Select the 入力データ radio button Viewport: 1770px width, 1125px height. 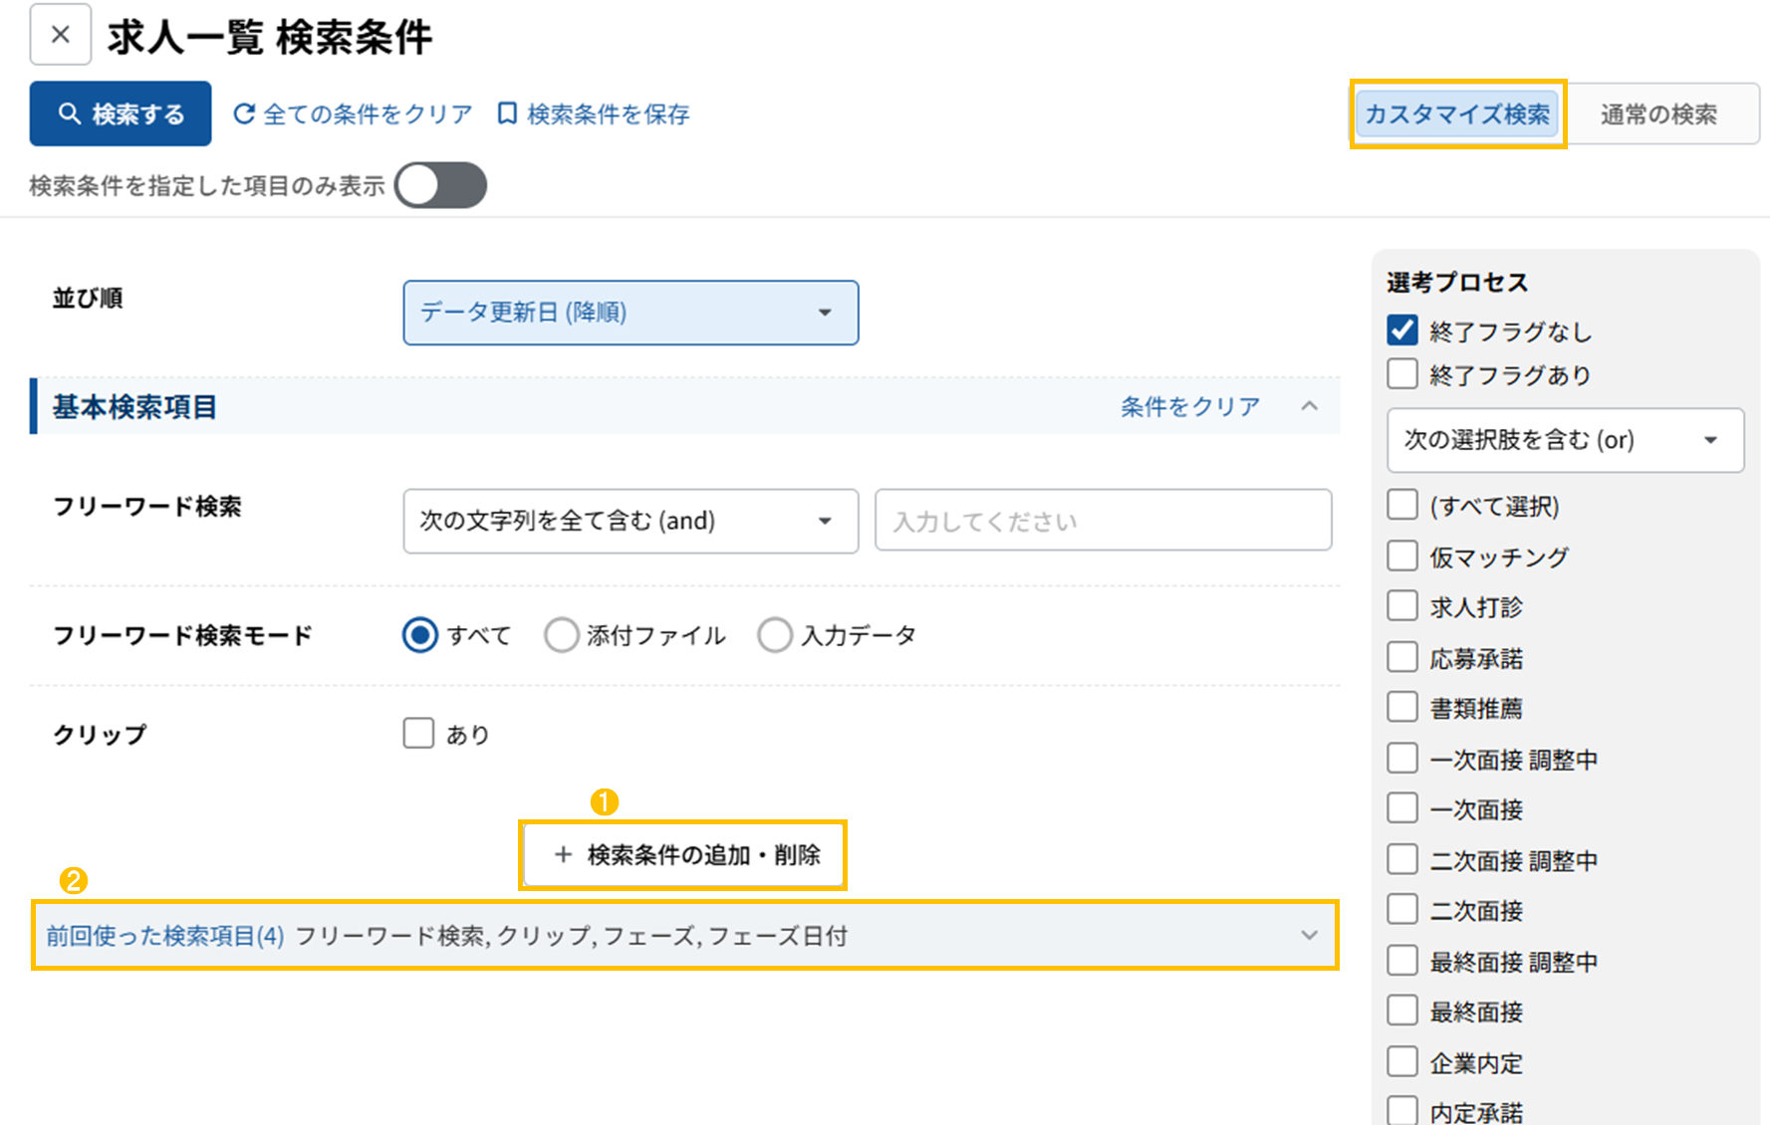pos(775,635)
